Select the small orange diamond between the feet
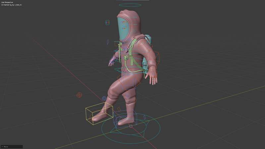Viewport: 265px width, 149px height. click(x=119, y=109)
